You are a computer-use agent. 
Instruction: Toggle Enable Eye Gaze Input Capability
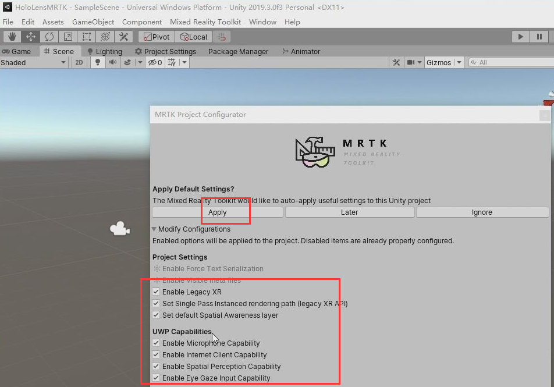coord(156,378)
